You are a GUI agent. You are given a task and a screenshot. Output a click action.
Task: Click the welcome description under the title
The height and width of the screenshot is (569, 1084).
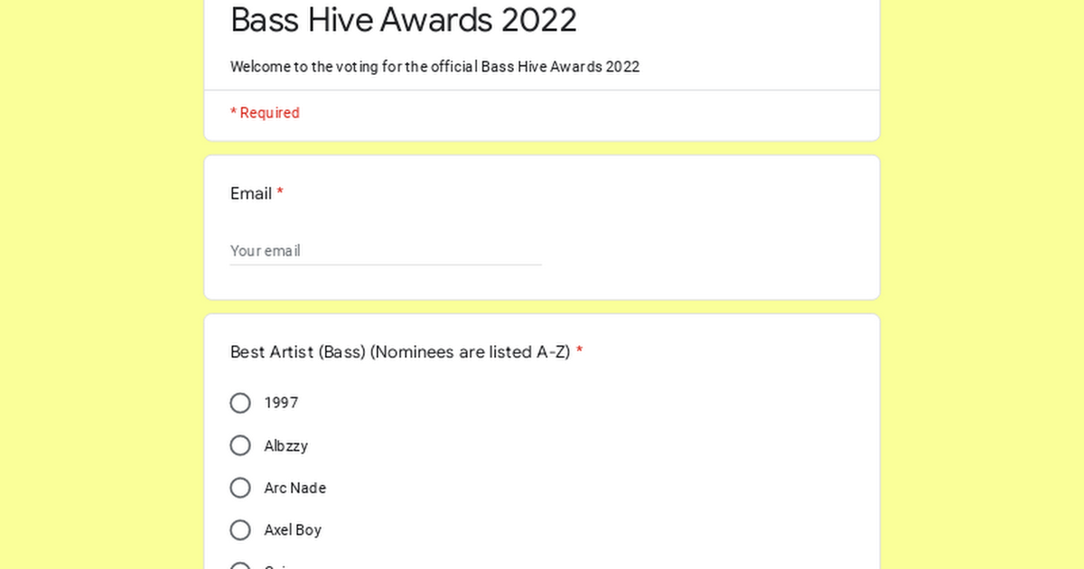click(435, 67)
